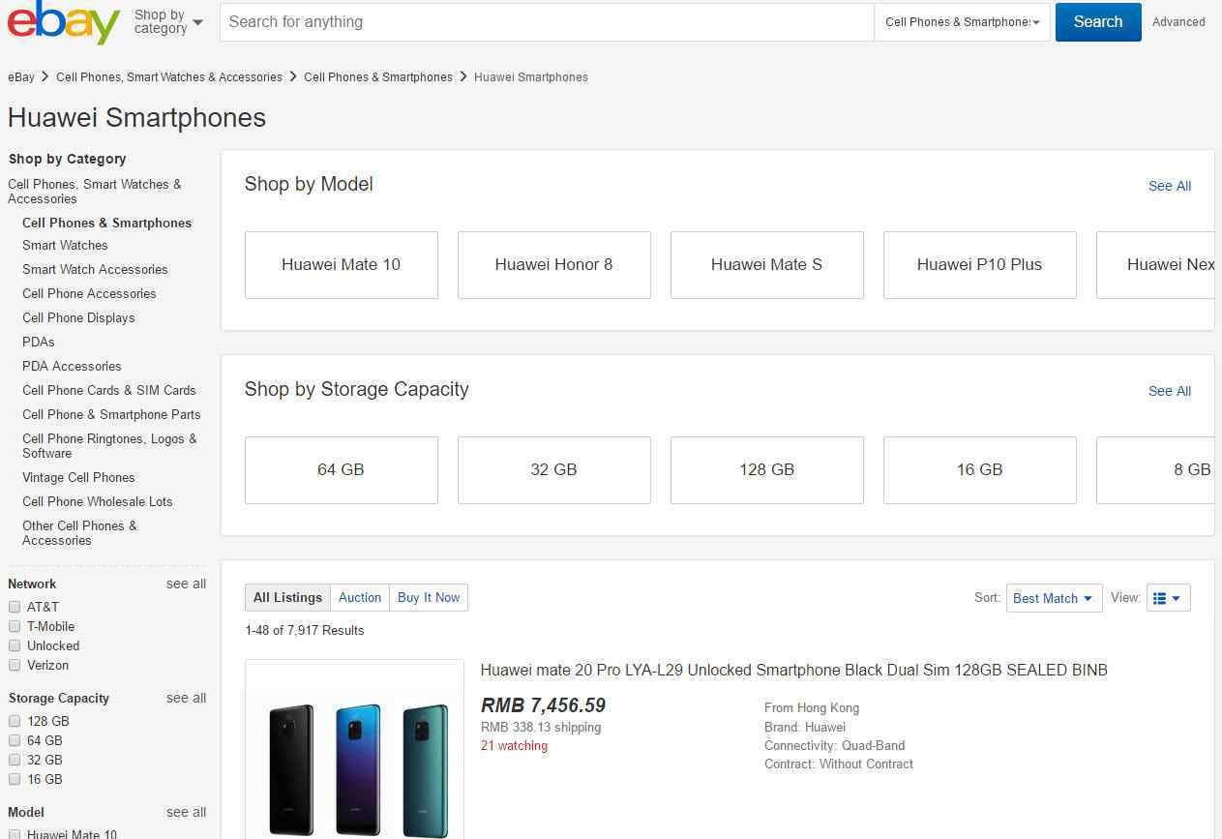Open Smart Watches category link

click(65, 246)
